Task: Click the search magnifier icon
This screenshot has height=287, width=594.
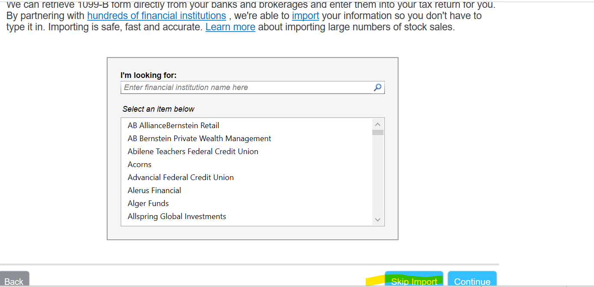Action: tap(377, 87)
